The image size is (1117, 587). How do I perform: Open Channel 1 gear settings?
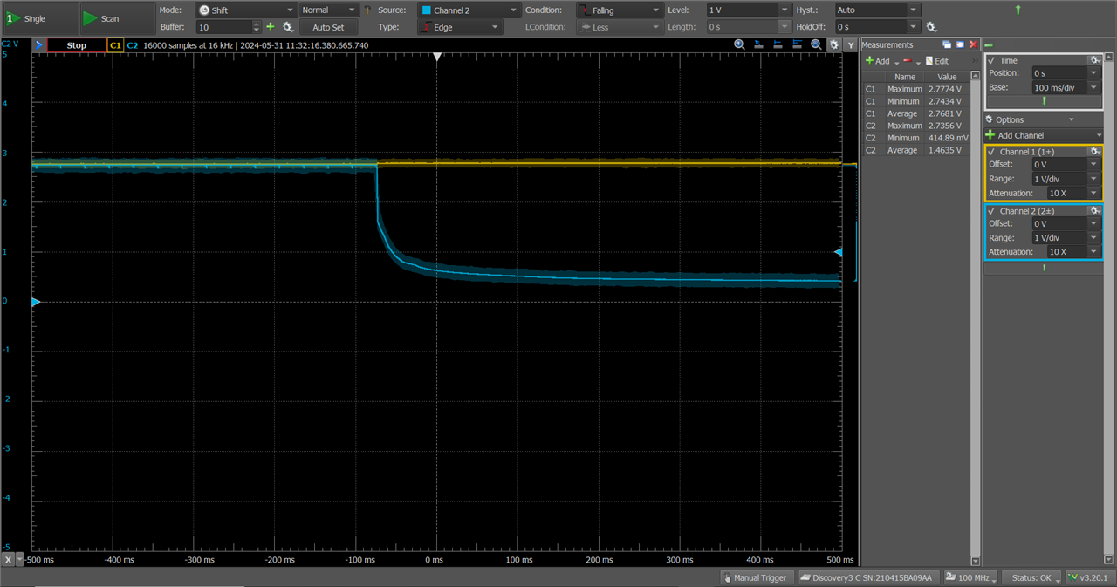tap(1095, 152)
